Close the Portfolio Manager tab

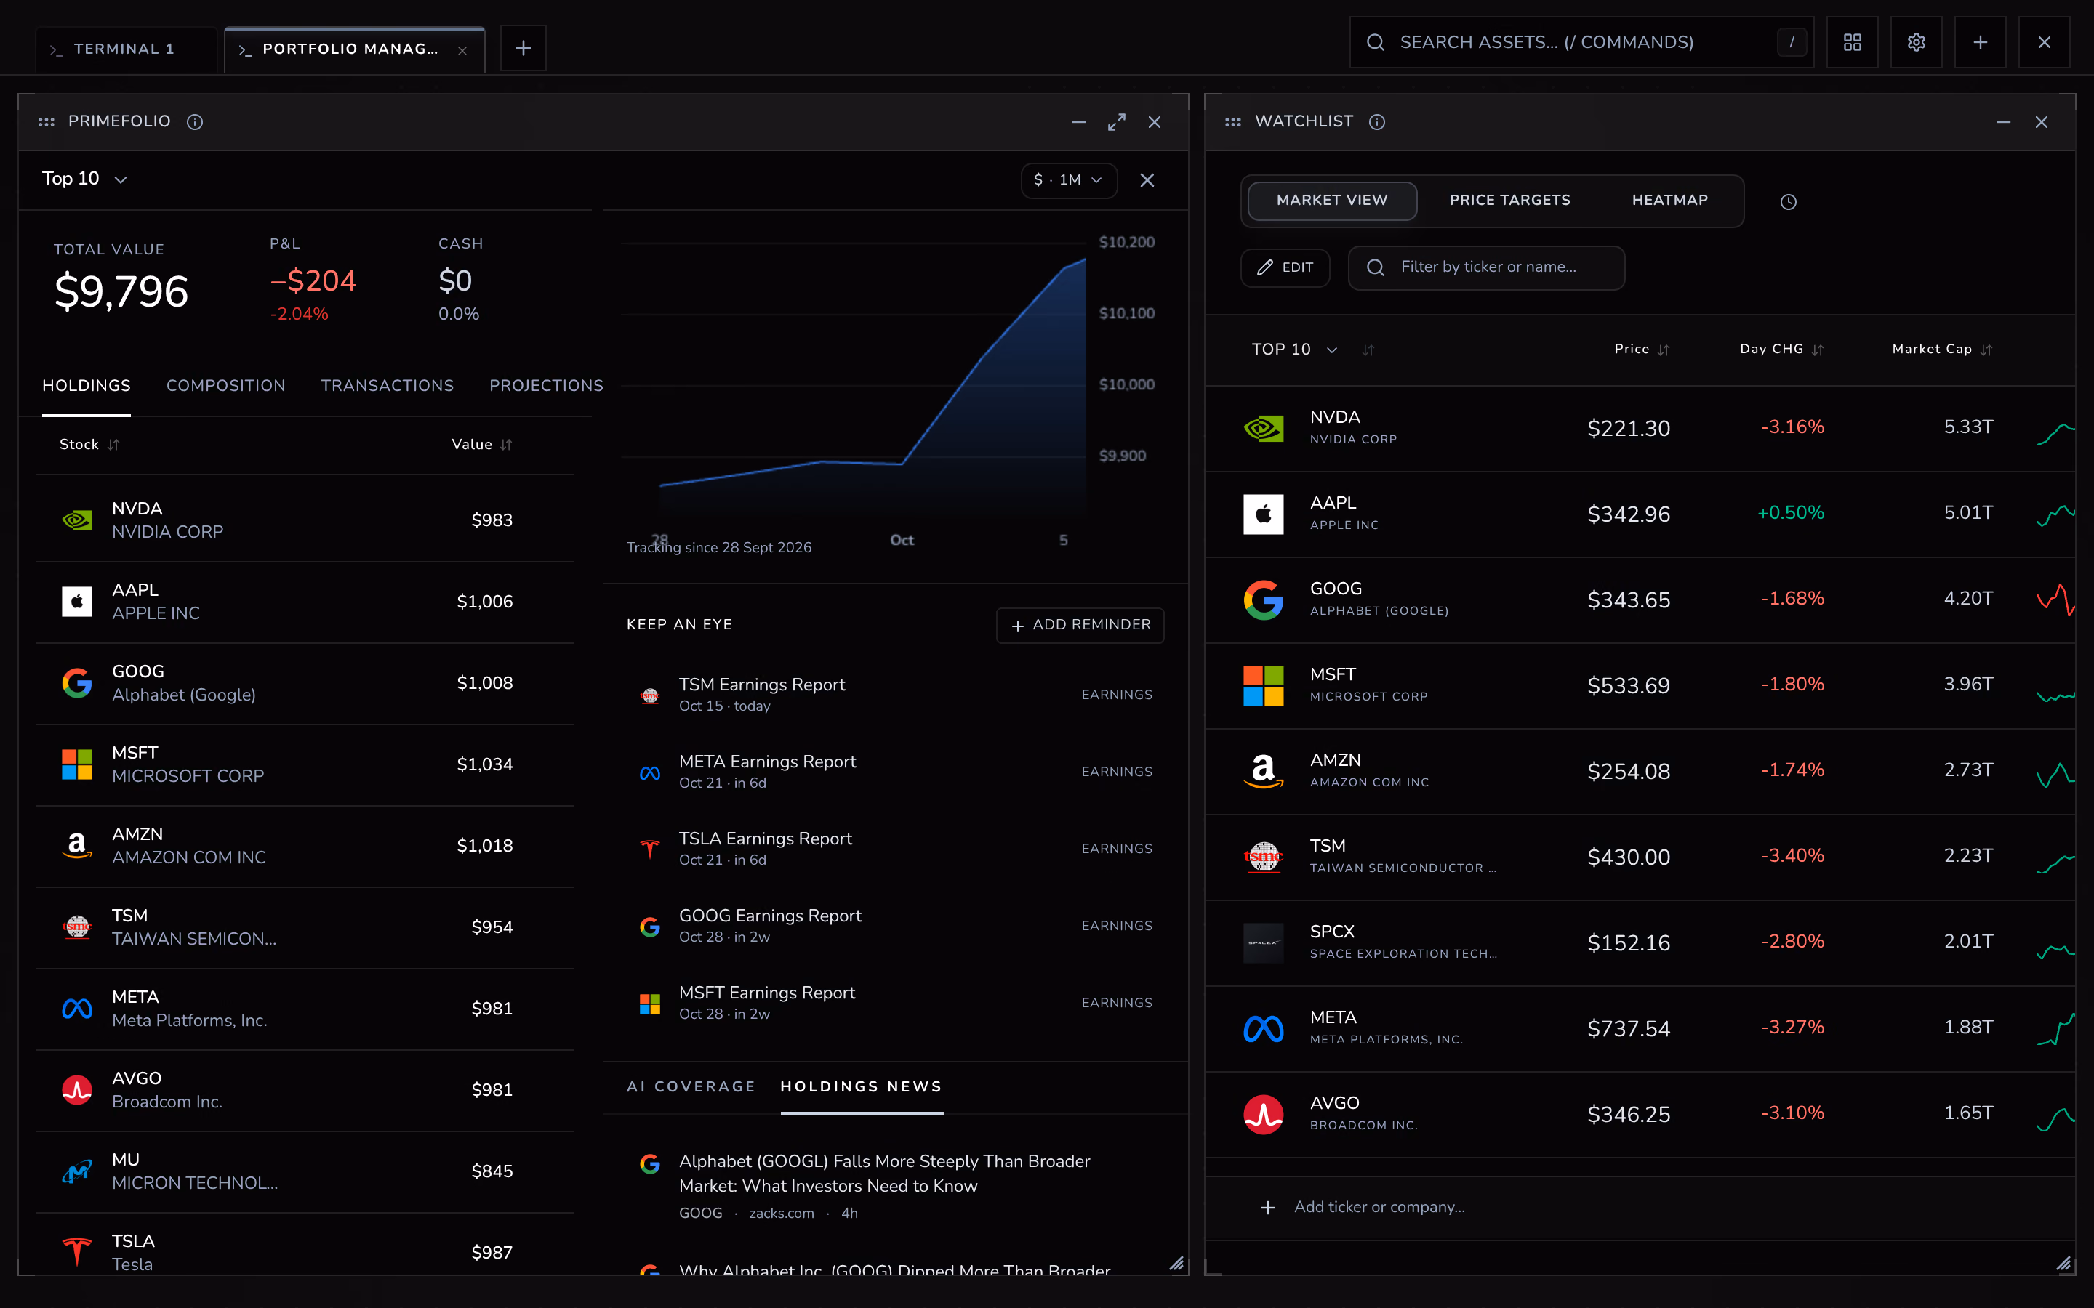click(463, 50)
